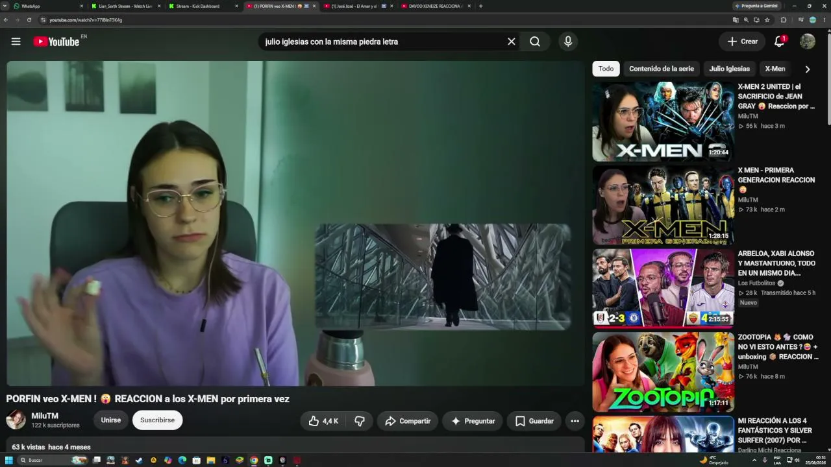This screenshot has width=831, height=467.
Task: Click the Unirse join button
Action: [x=111, y=420]
